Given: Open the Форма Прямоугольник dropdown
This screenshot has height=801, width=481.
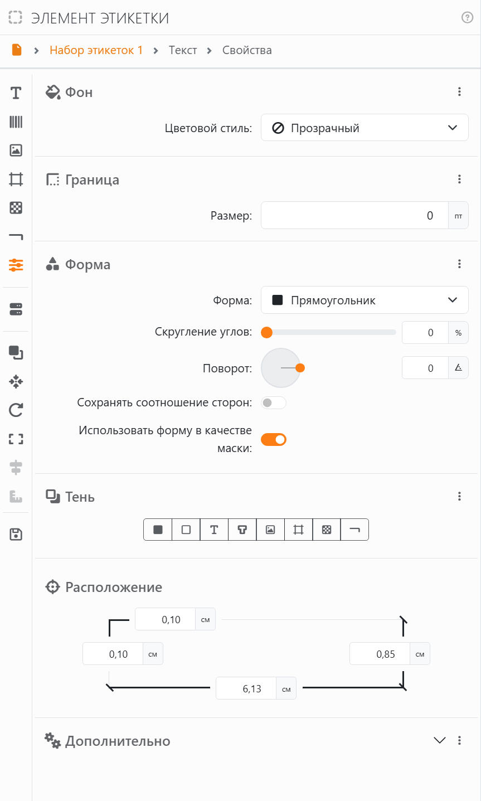Looking at the screenshot, I should [365, 300].
